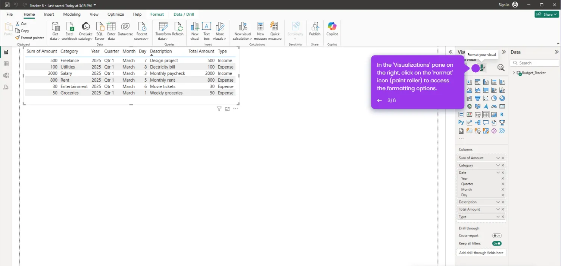The image size is (561, 266).
Task: Choose the Scatter chart visual icon
Action: pos(486,98)
